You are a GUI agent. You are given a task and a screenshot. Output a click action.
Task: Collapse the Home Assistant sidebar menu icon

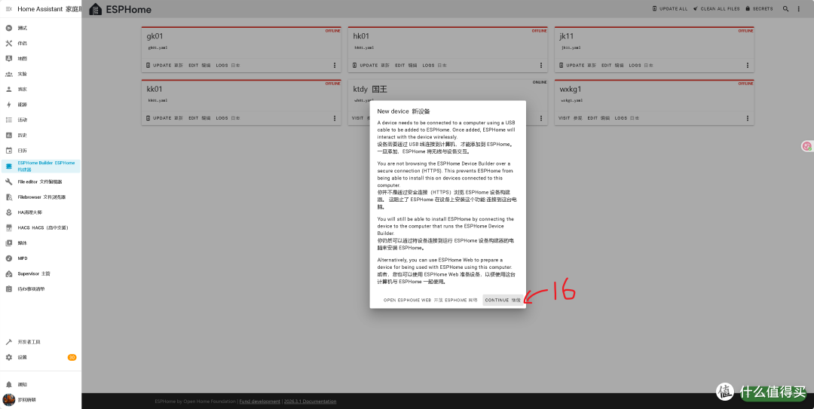click(x=8, y=9)
